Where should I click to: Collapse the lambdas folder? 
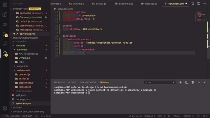point(20,46)
